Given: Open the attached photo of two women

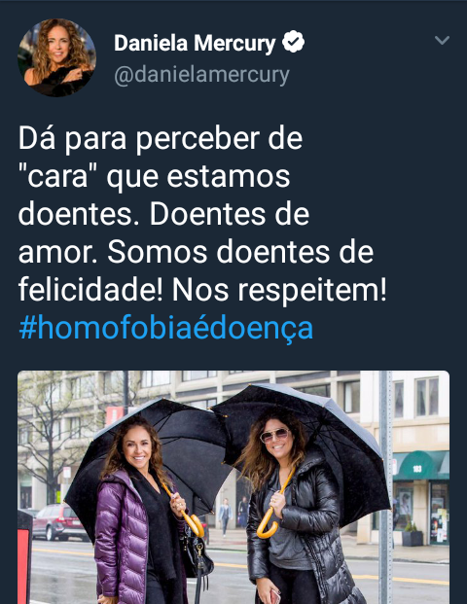Looking at the screenshot, I should [233, 487].
